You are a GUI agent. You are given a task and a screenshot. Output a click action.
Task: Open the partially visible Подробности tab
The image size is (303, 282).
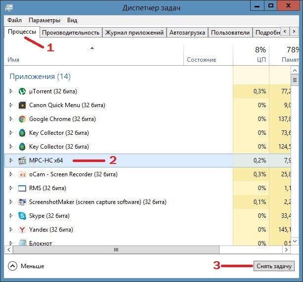[267, 33]
